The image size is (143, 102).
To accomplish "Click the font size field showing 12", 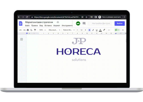I will 81,30.
